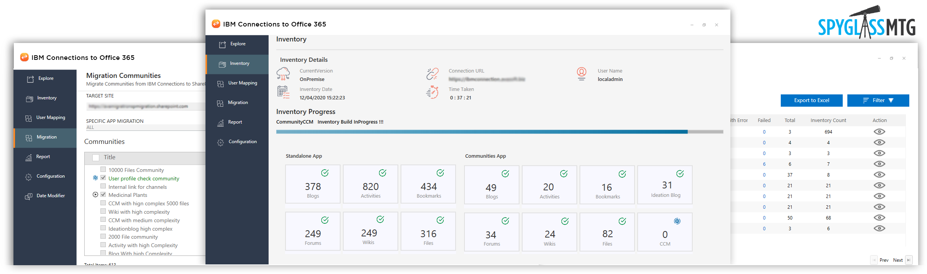The width and height of the screenshot is (927, 274).
Task: Jump to the first page using the pagination arrow
Action: (x=874, y=260)
